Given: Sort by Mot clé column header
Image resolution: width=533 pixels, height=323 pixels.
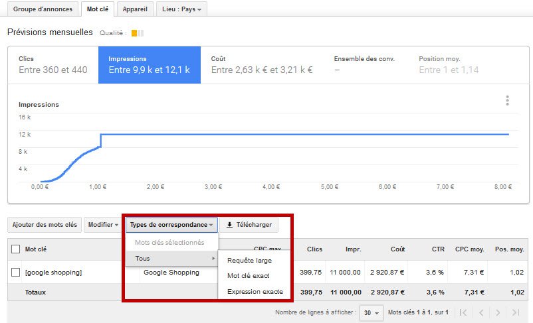Looking at the screenshot, I should (x=36, y=249).
